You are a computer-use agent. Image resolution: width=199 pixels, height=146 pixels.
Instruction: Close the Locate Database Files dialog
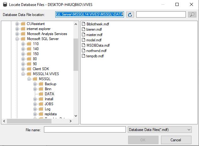coord(191,5)
